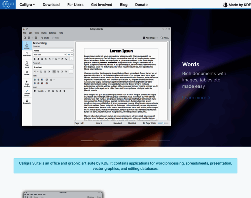Click Undo in the Words toolbar
Image resolution: width=251 pixels, height=198 pixels.
coord(45,38)
